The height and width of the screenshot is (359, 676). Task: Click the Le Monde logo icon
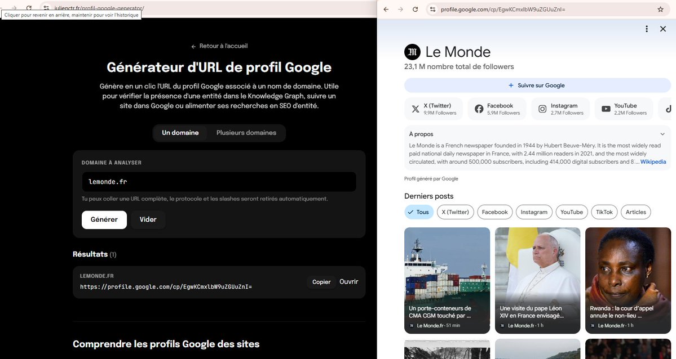[412, 52]
